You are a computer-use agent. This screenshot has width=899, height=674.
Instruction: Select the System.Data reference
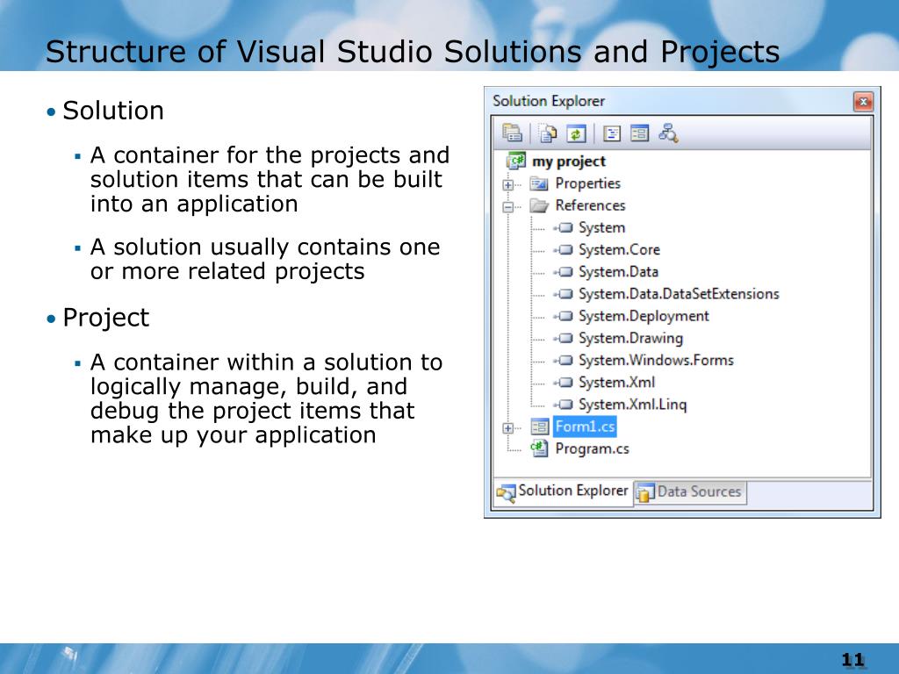pyautogui.click(x=618, y=272)
